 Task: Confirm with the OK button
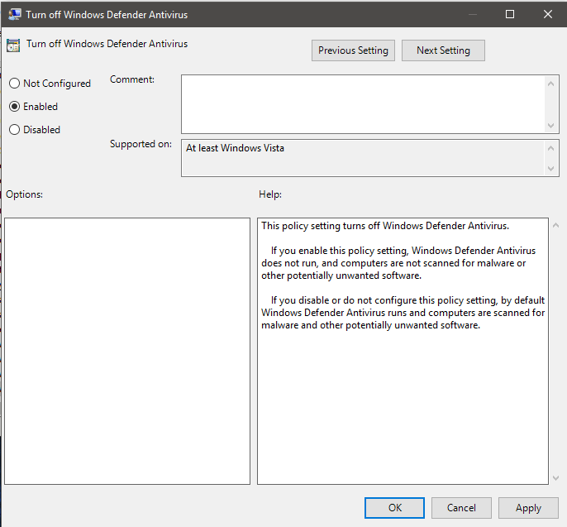pos(394,507)
